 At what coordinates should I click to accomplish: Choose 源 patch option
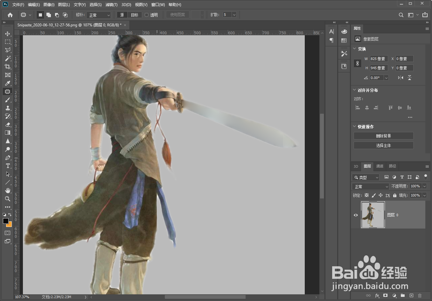coord(122,15)
